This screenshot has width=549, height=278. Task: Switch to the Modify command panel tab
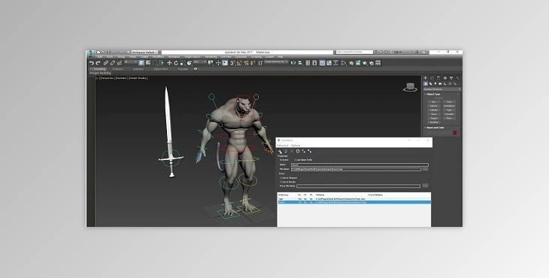point(432,78)
